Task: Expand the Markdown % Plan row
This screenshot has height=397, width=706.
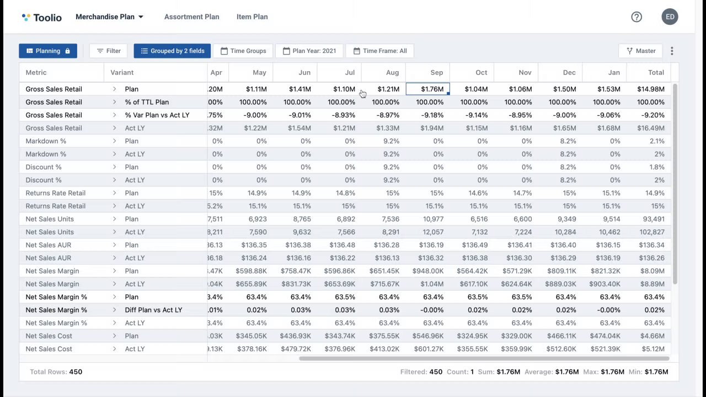Action: click(115, 141)
